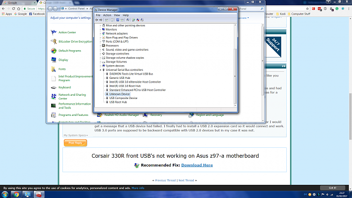Open the Action menu in Device Manager
Viewport: 352px width, 198px height.
[107, 15]
